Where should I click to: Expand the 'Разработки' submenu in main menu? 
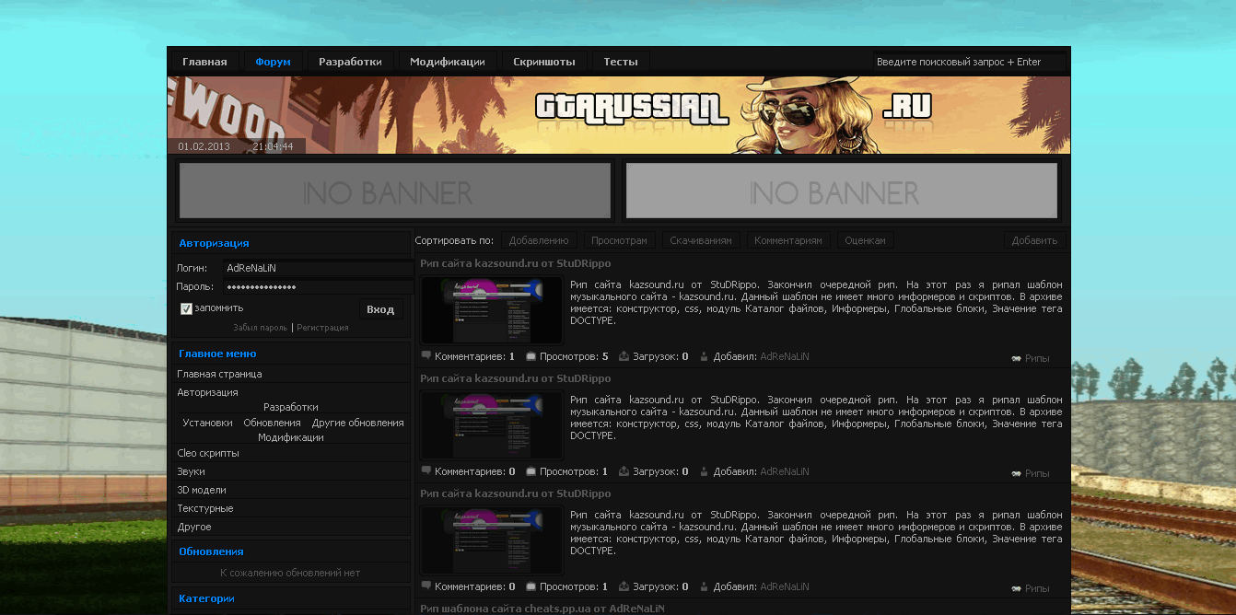tap(291, 407)
